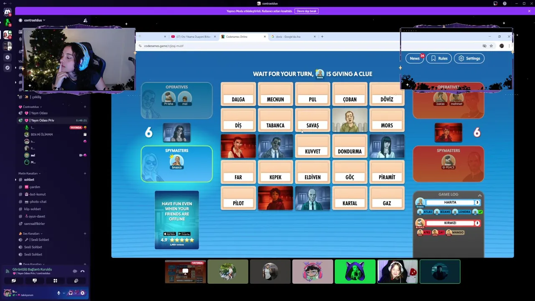The width and height of the screenshot is (535, 301).
Task: Open microphone input options arrow
Action: (x=64, y=293)
